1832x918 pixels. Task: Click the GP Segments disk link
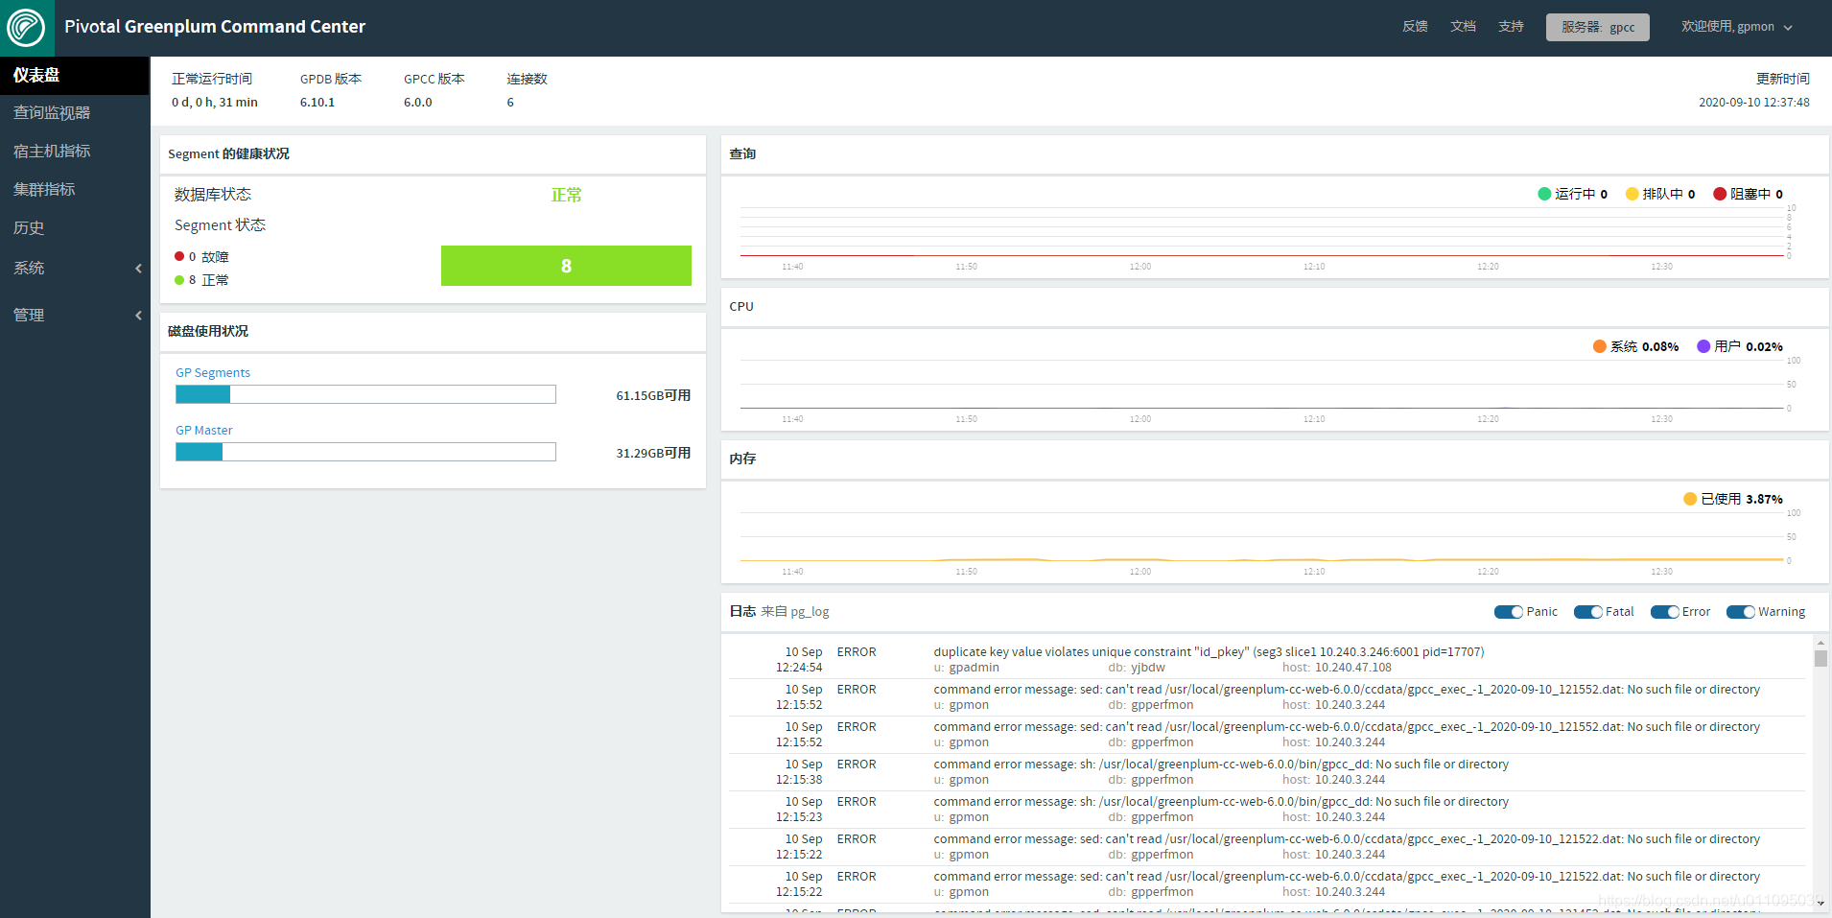point(212,373)
